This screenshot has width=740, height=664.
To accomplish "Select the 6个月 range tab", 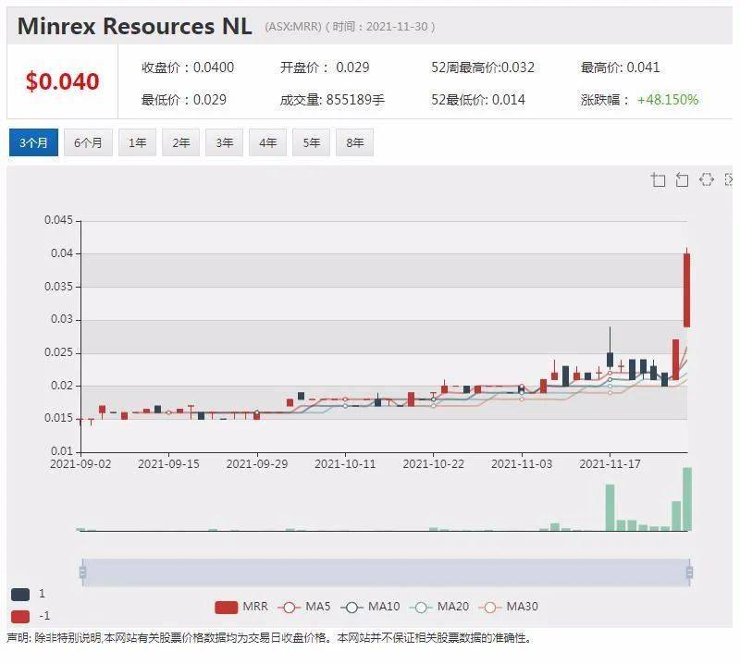I will pos(88,142).
